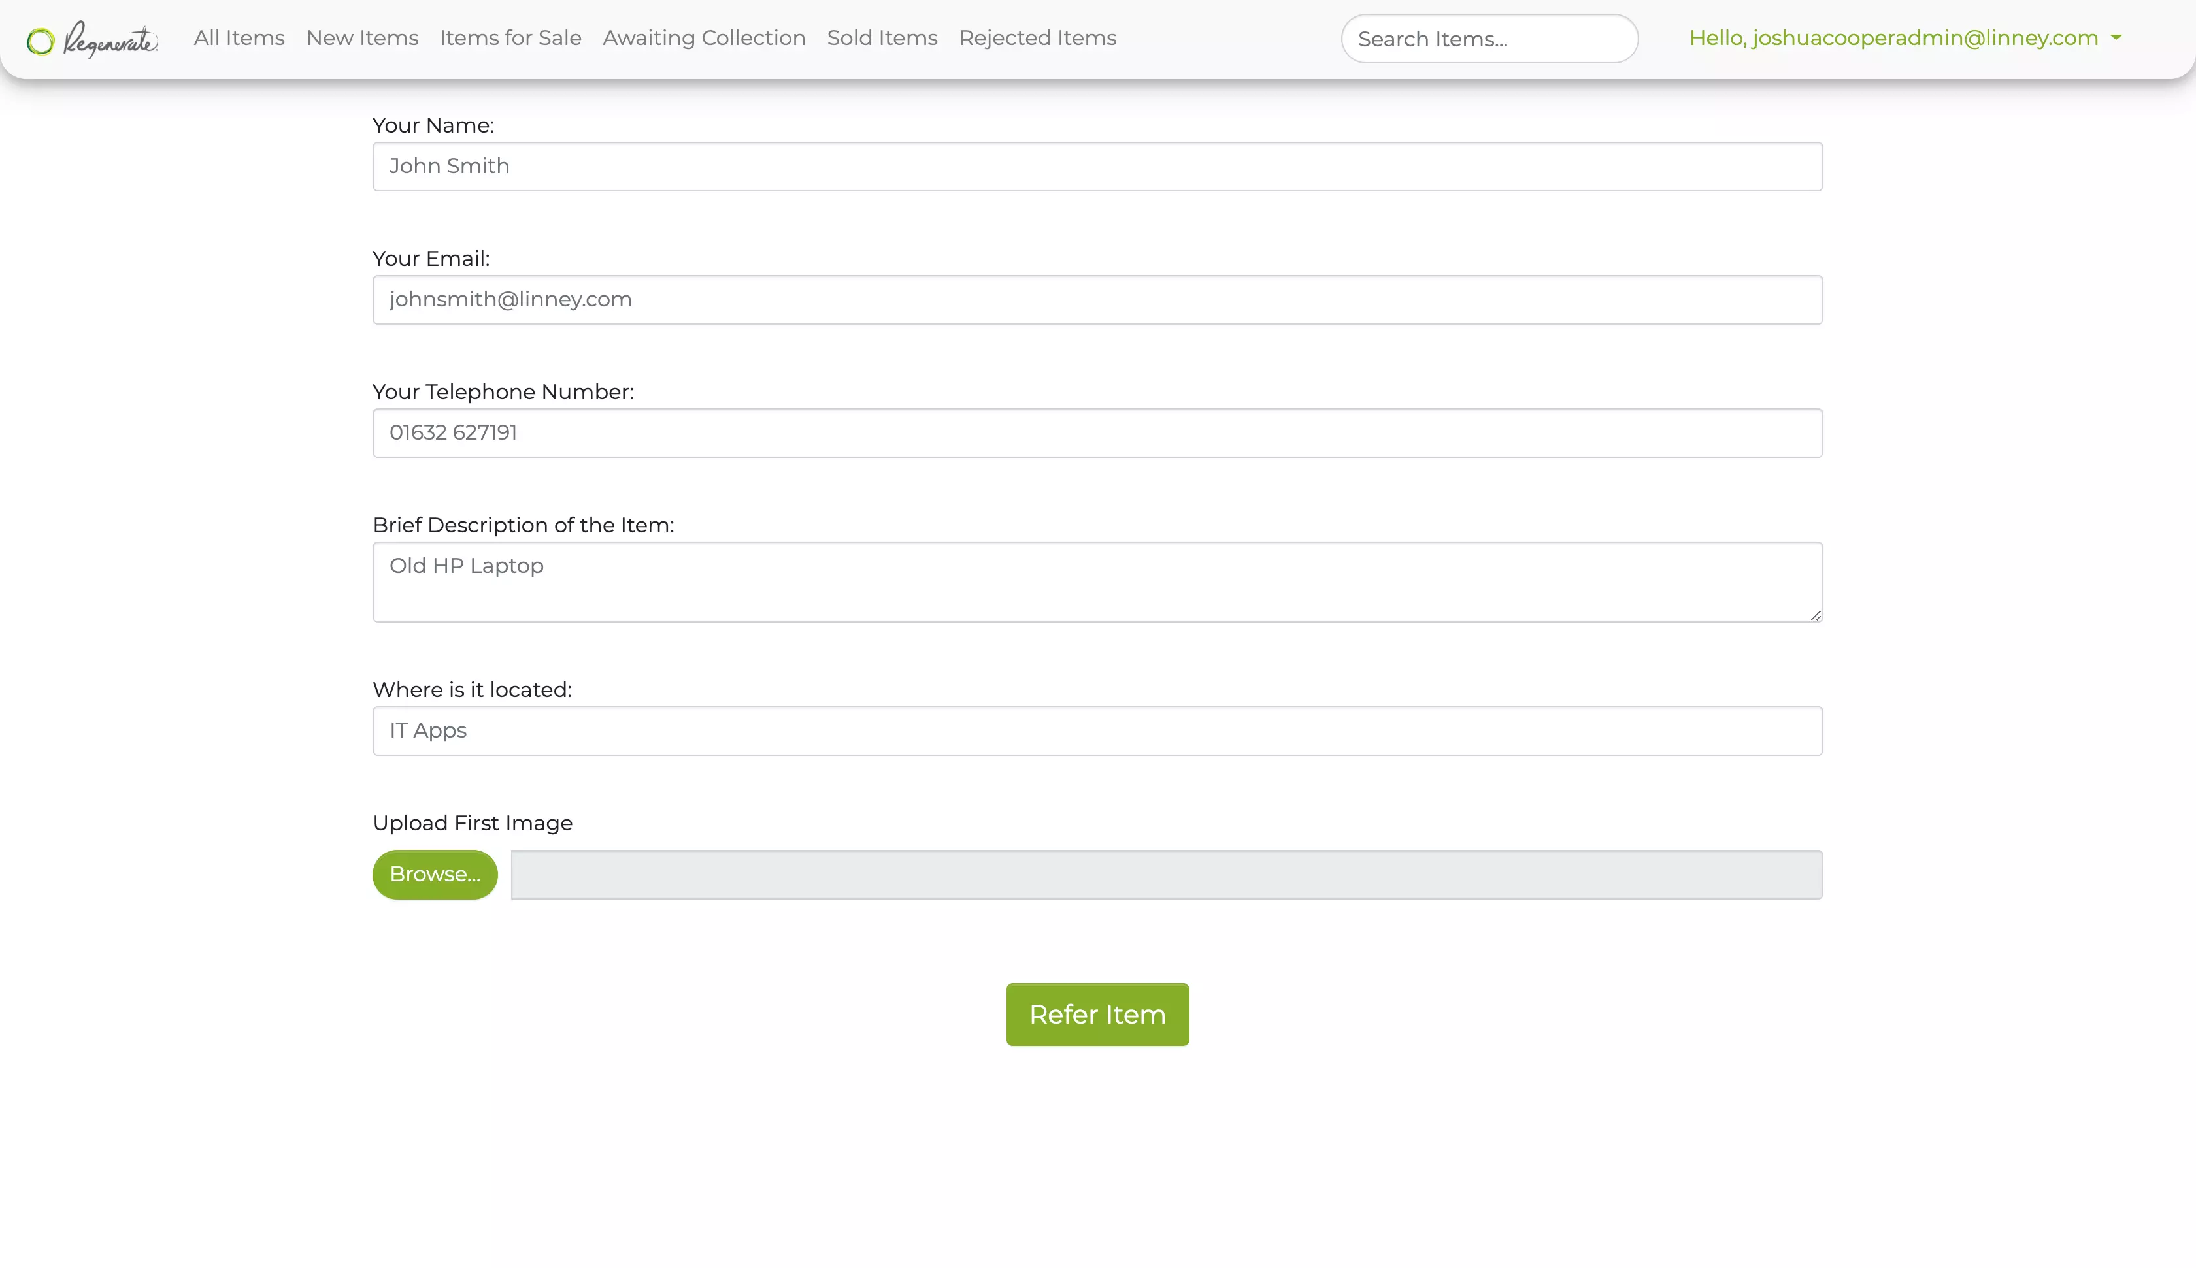Viewport: 2196px width, 1268px height.
Task: Open the Awaiting Collection section
Action: [704, 39]
